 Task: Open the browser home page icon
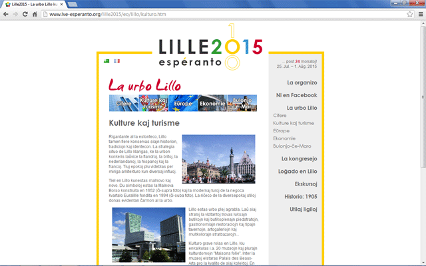(x=35, y=14)
